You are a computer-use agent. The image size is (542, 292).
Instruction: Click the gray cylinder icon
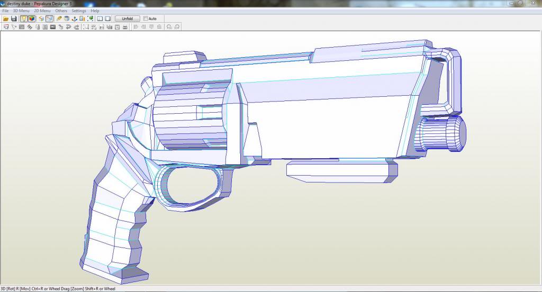[x=67, y=19]
